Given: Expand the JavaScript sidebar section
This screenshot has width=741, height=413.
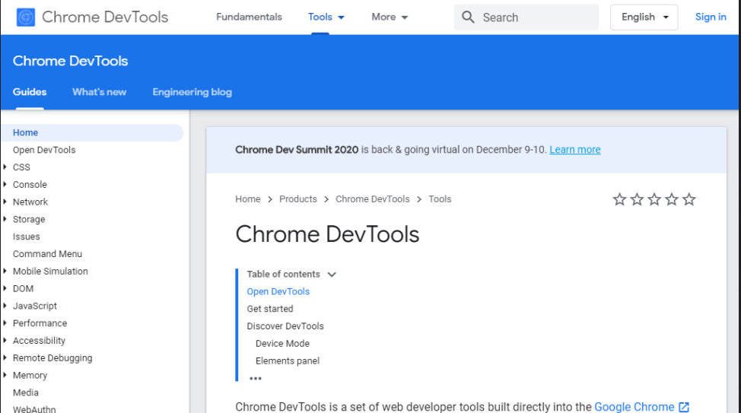Looking at the screenshot, I should point(5,306).
